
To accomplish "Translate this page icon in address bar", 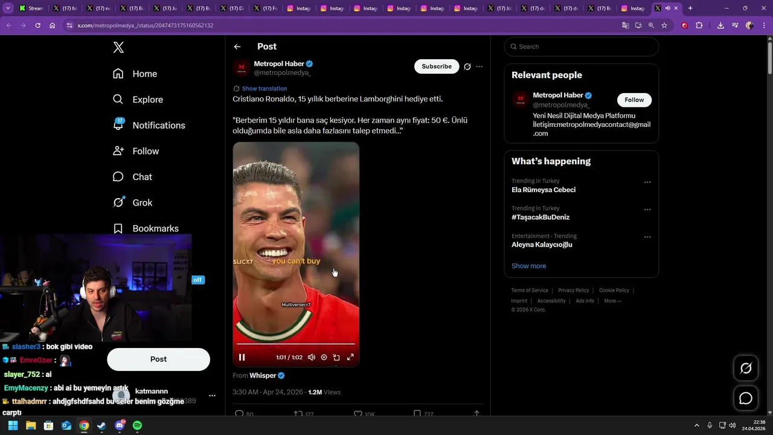I will tap(626, 25).
